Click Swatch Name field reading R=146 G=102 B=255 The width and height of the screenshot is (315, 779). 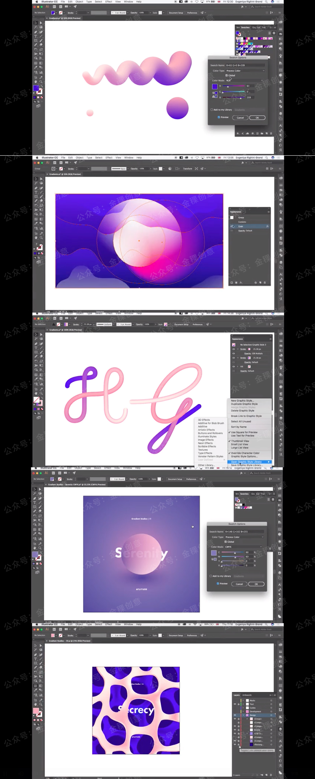(x=244, y=531)
